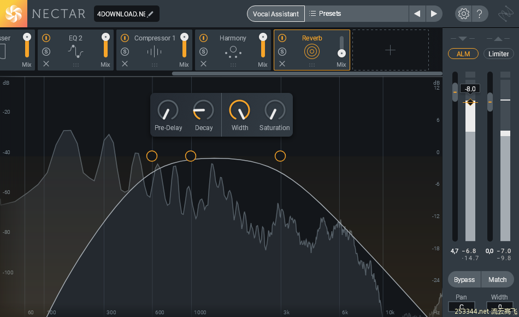Click the Match button

pos(498,280)
